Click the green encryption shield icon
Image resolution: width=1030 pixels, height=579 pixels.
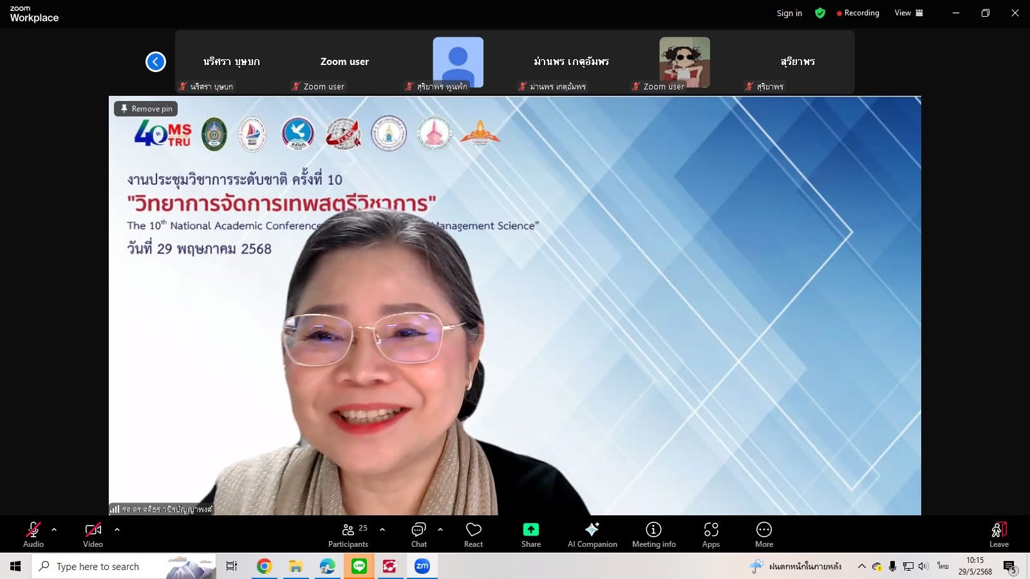click(819, 13)
